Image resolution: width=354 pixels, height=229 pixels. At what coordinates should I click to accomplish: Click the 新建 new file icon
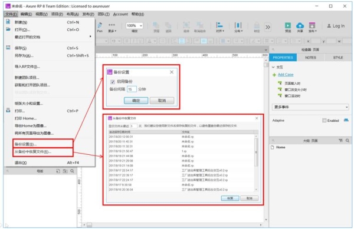[x=8, y=22]
